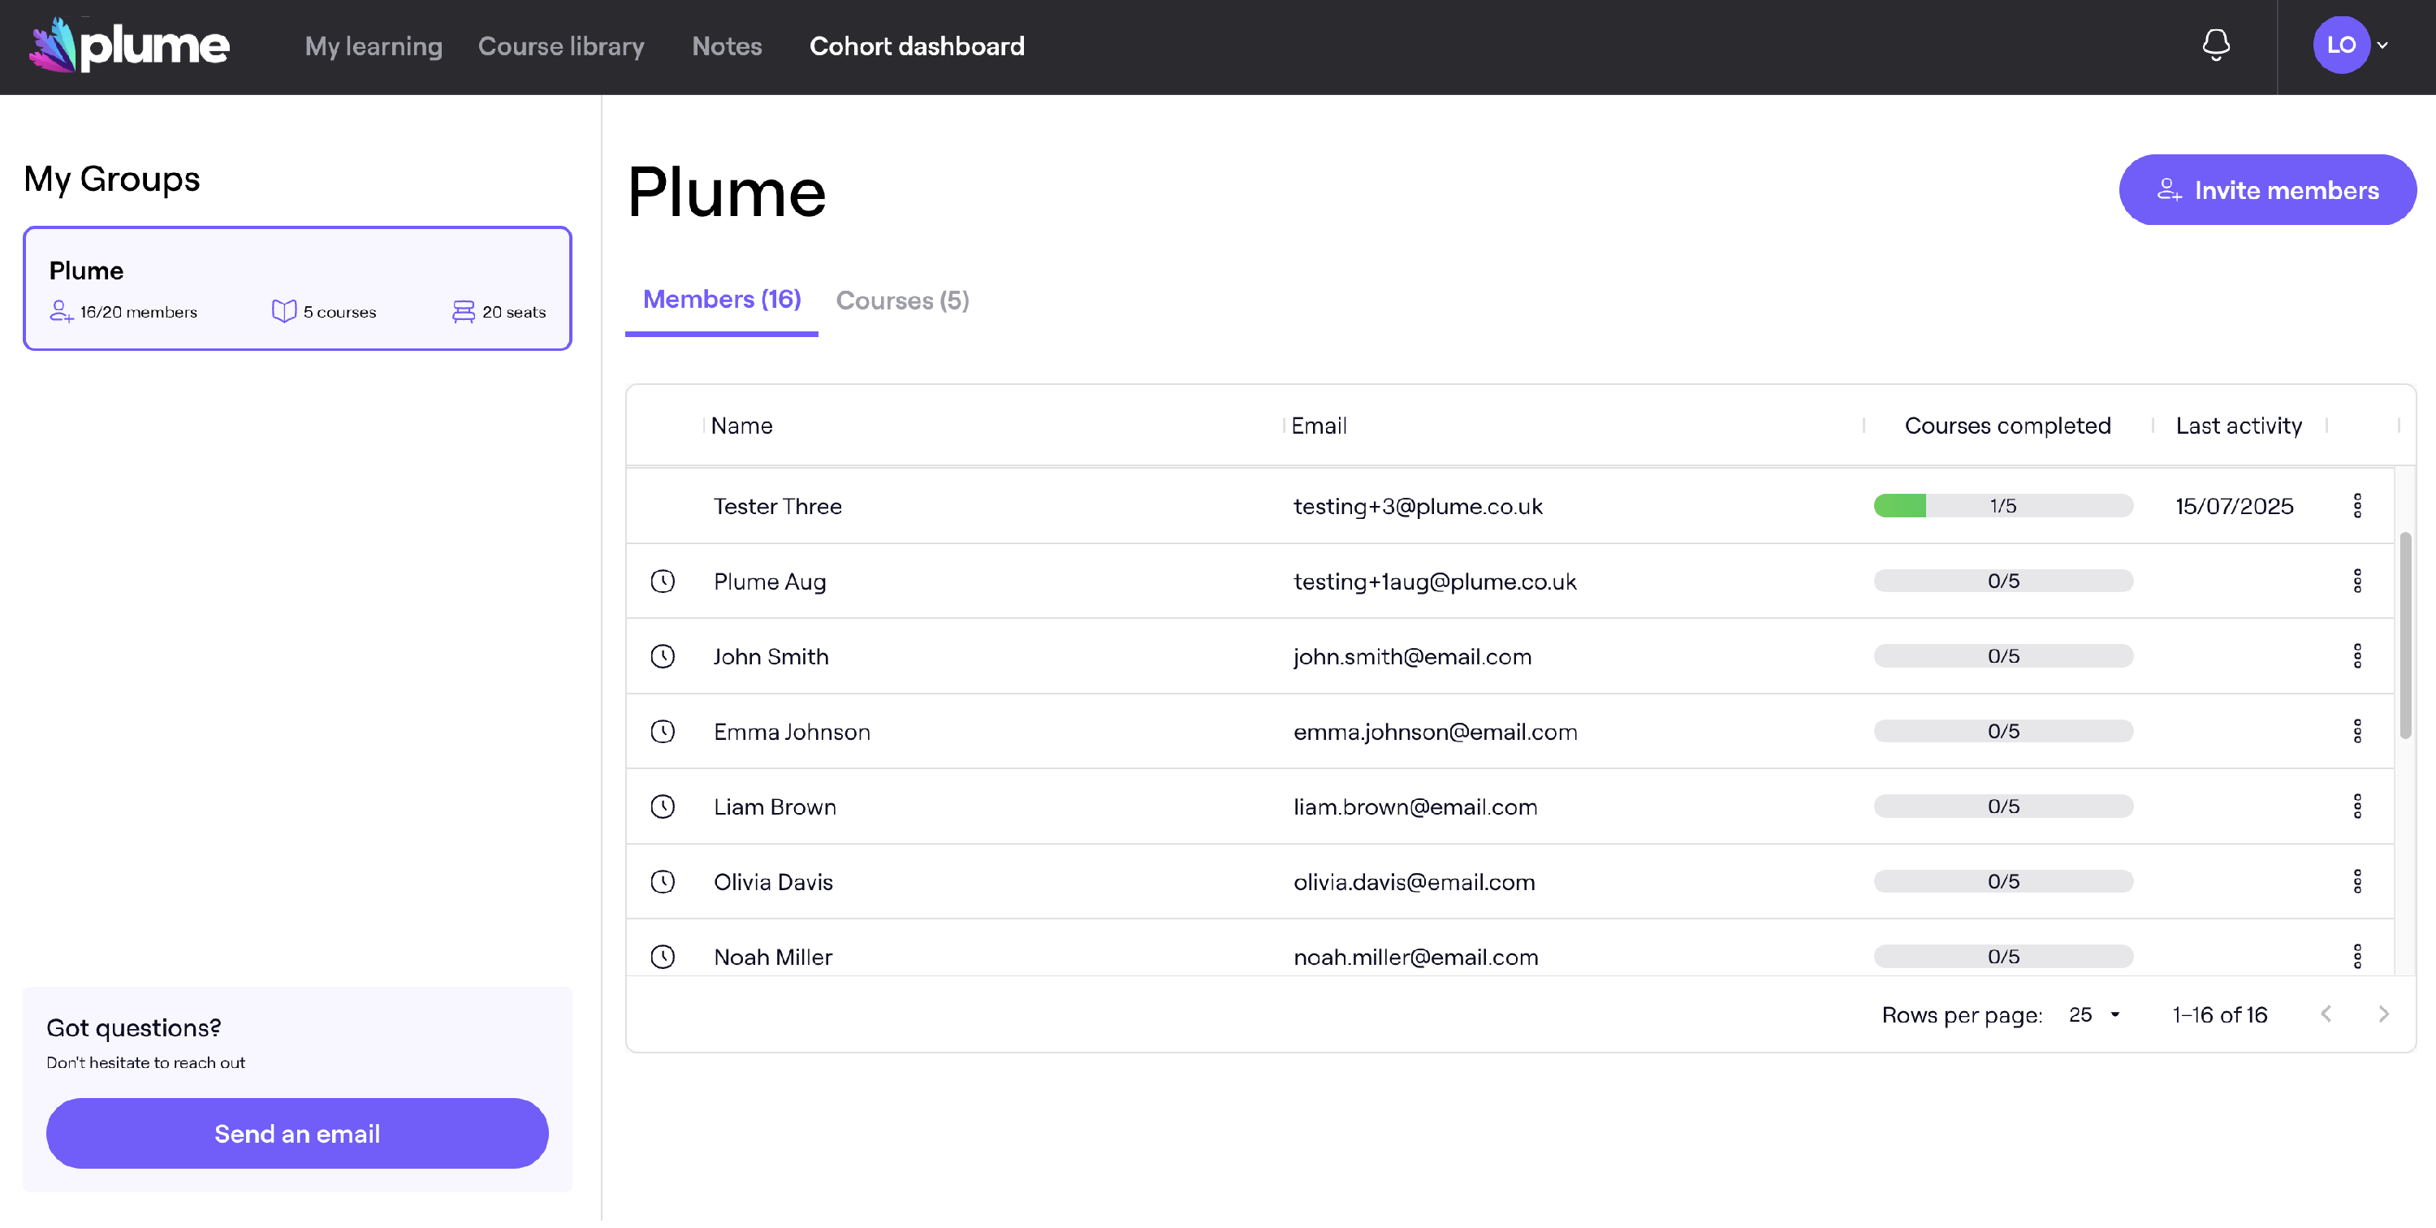
Task: Select the Plume group card
Action: click(297, 288)
